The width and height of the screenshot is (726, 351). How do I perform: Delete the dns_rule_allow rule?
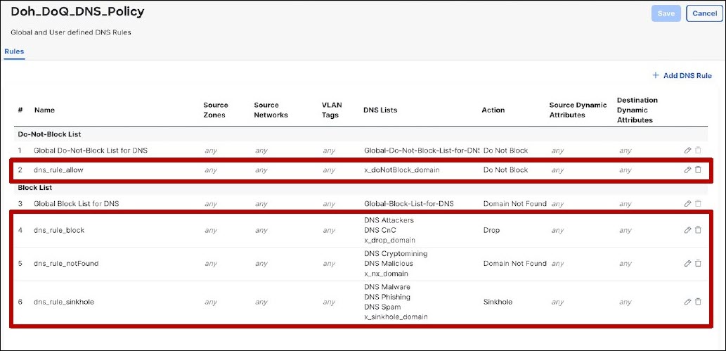tap(698, 170)
